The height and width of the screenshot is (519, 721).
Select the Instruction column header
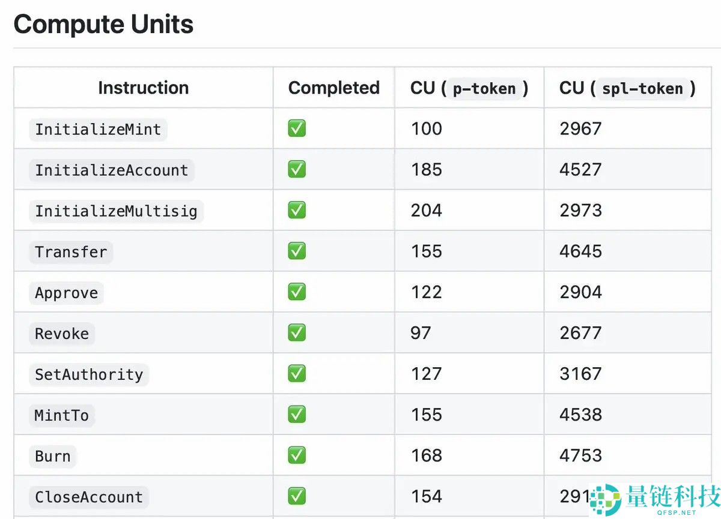[x=143, y=88]
